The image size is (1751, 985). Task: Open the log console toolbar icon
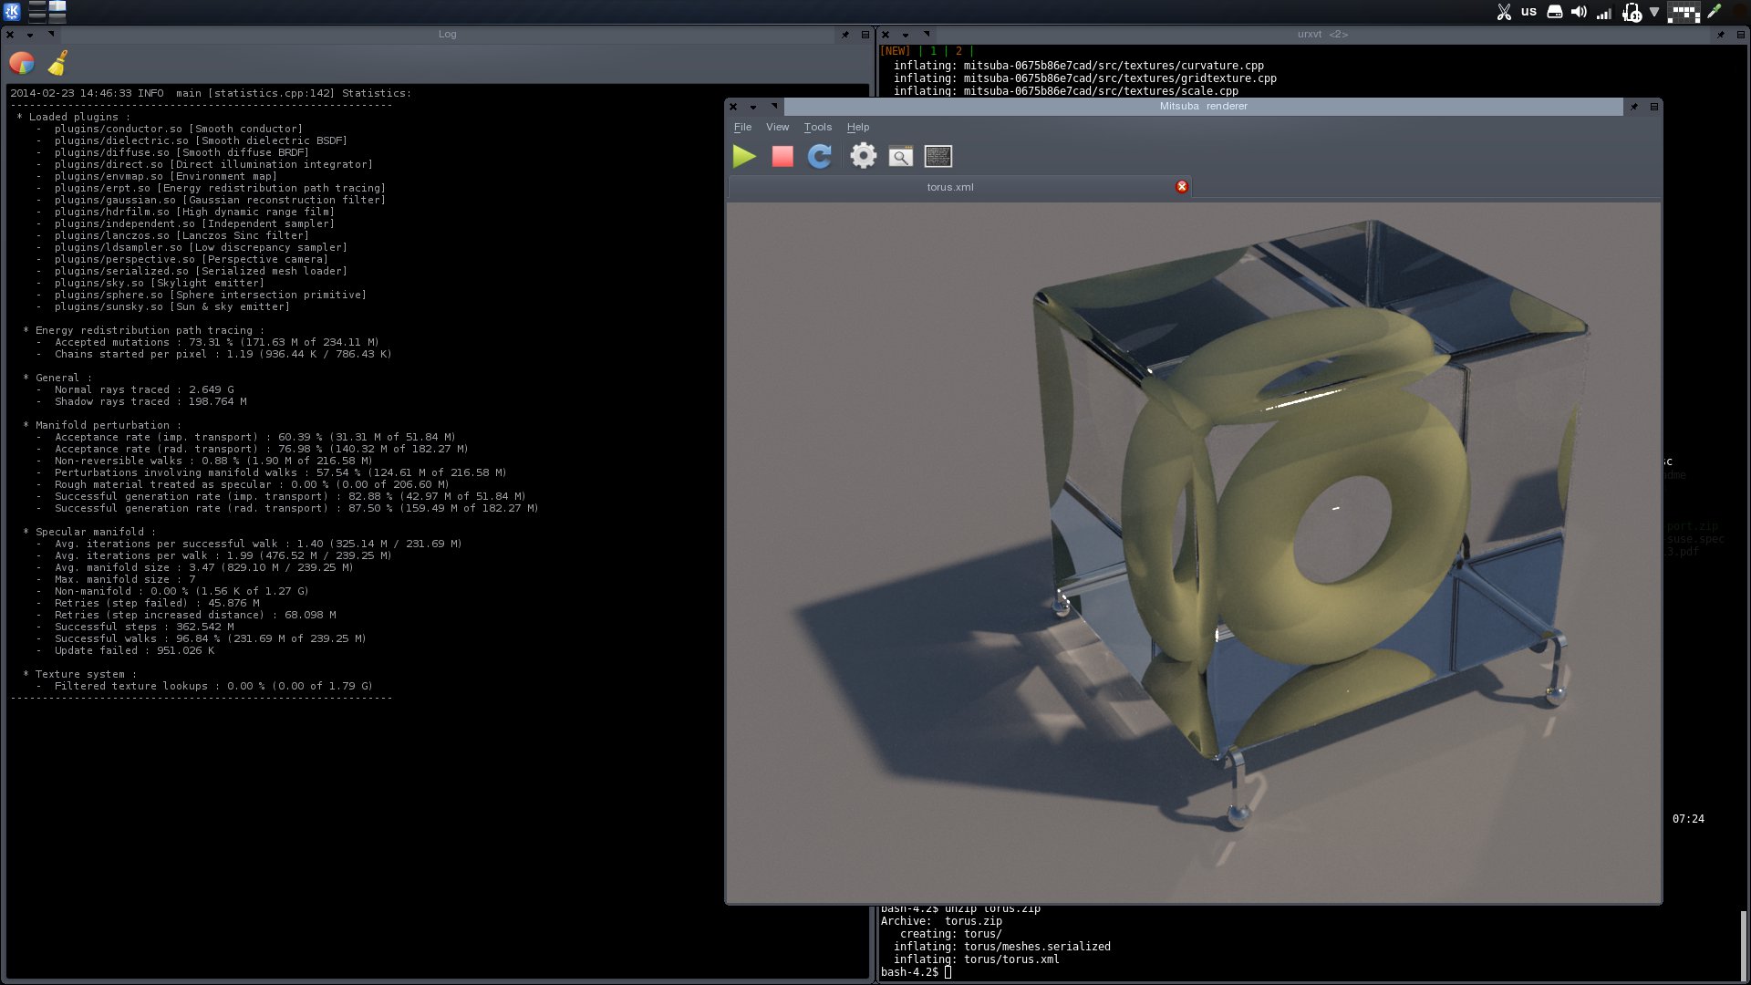(938, 156)
